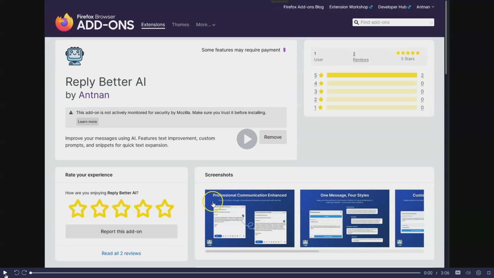Click the rewind (skip back) icon
The height and width of the screenshot is (278, 494).
[16, 273]
